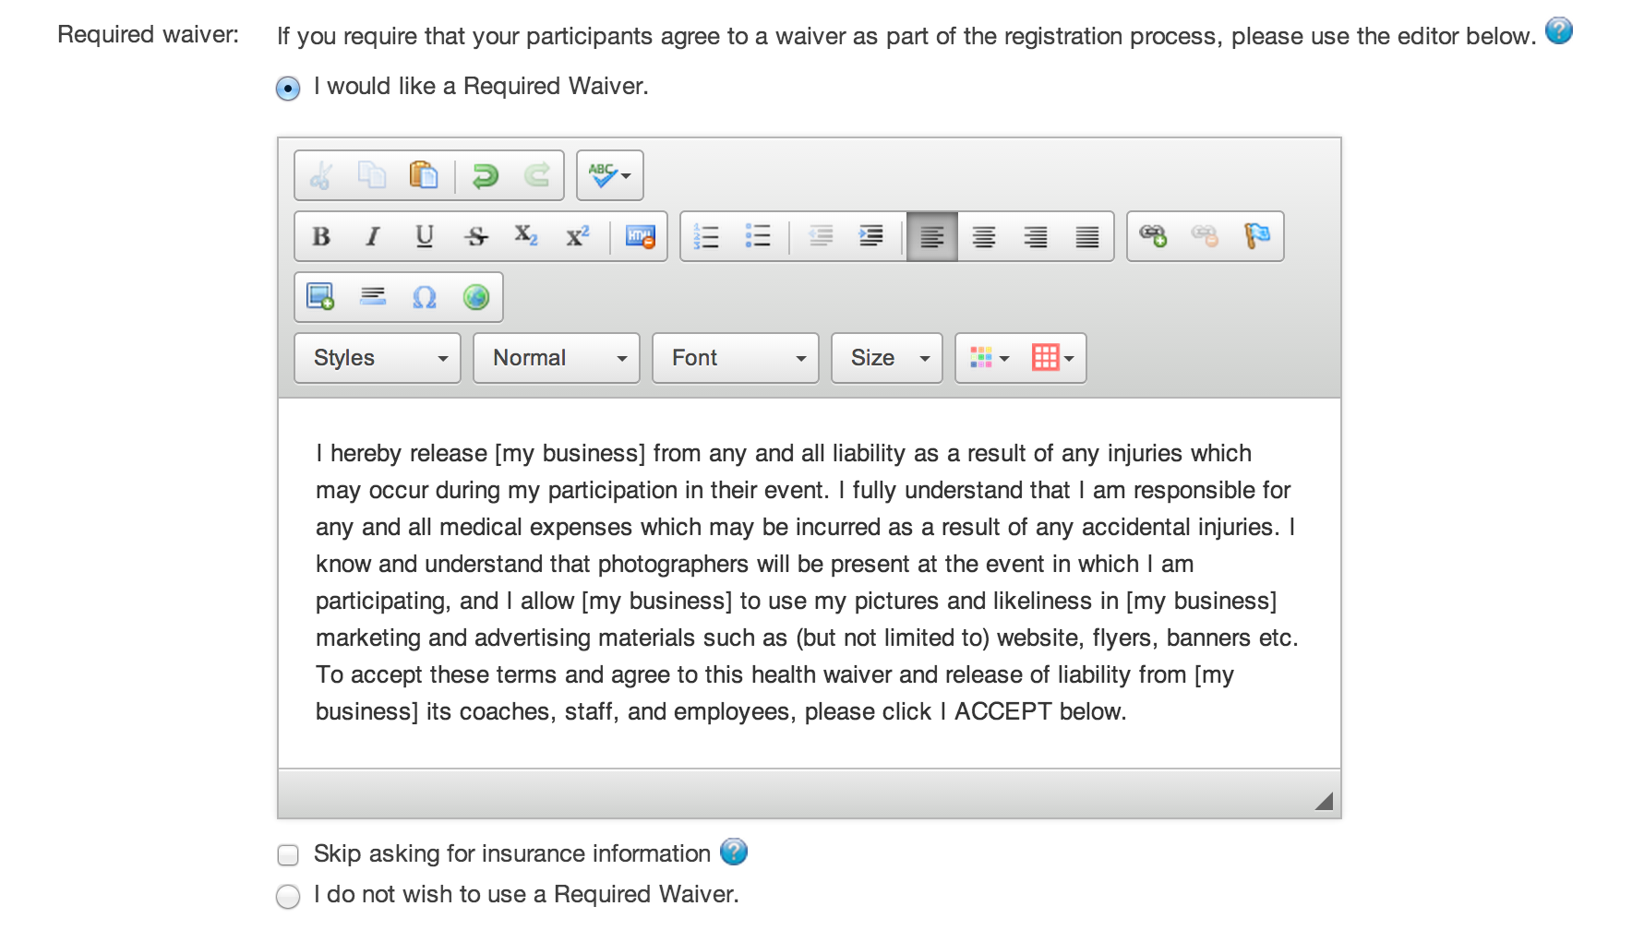Justify the text block
This screenshot has width=1632, height=930.
coord(1087,236)
